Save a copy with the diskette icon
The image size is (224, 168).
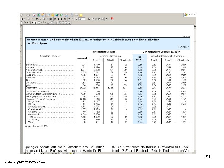point(22,19)
